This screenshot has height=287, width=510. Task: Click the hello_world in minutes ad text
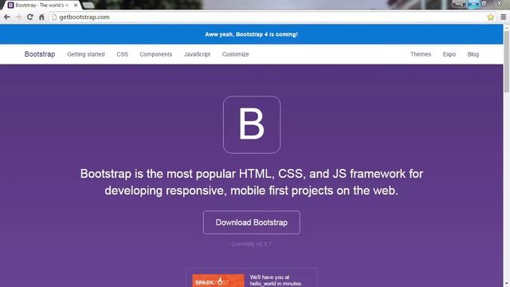pyautogui.click(x=276, y=281)
